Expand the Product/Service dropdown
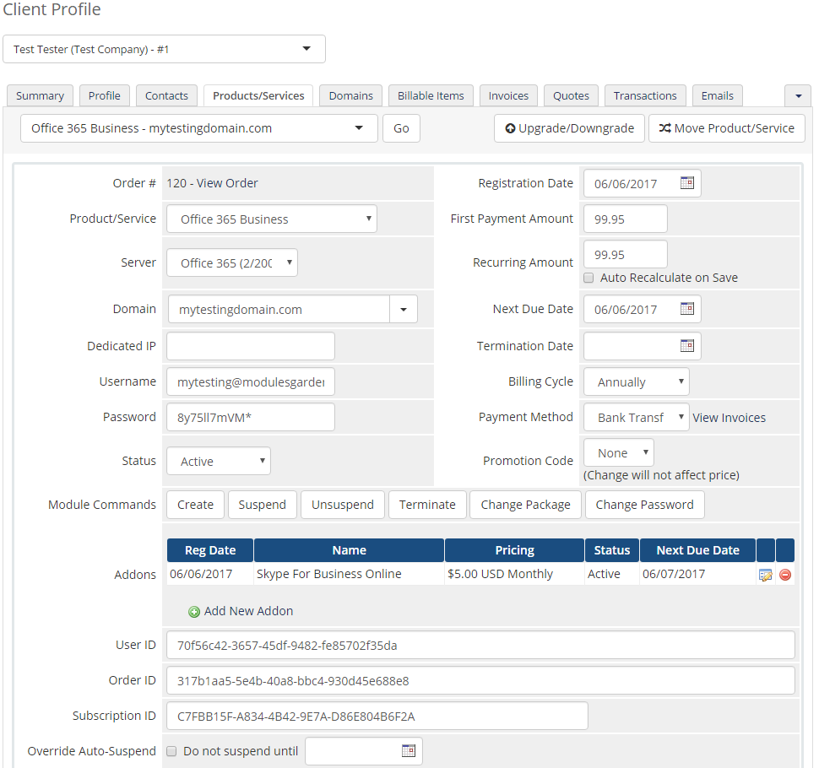819x768 pixels. click(x=272, y=219)
